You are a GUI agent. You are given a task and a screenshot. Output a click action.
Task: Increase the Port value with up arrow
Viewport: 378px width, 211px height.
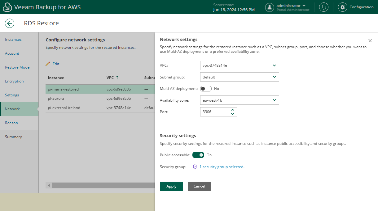click(x=233, y=110)
